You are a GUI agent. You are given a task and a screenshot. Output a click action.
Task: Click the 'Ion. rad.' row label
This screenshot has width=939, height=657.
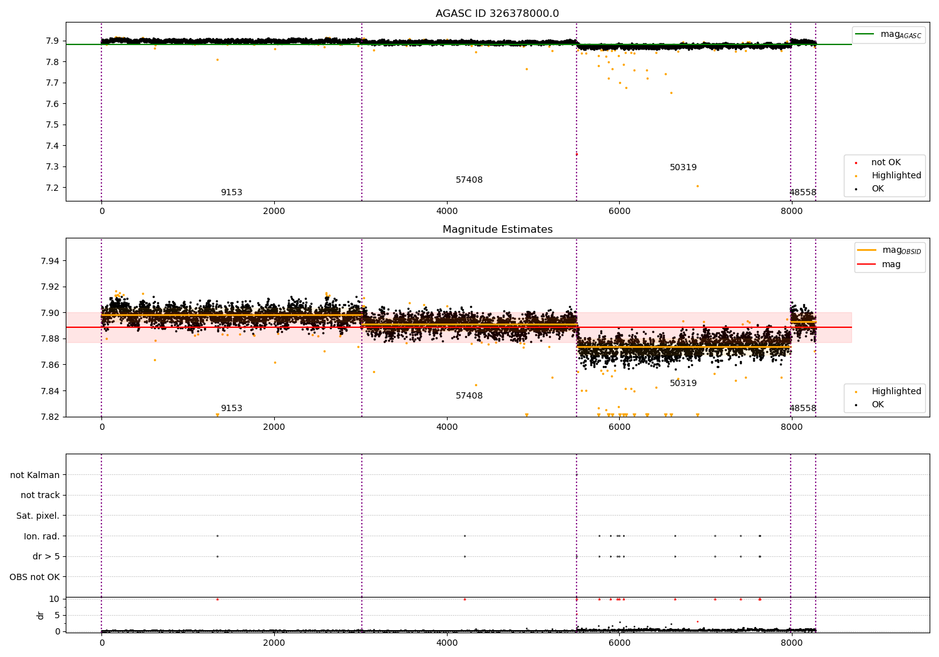point(42,536)
